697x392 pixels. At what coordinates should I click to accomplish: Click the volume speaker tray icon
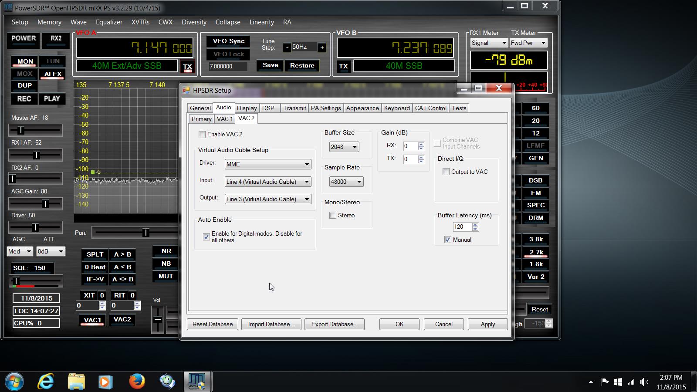pos(644,382)
